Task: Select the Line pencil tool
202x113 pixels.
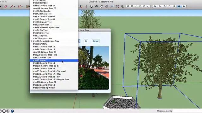Action: 12,6
